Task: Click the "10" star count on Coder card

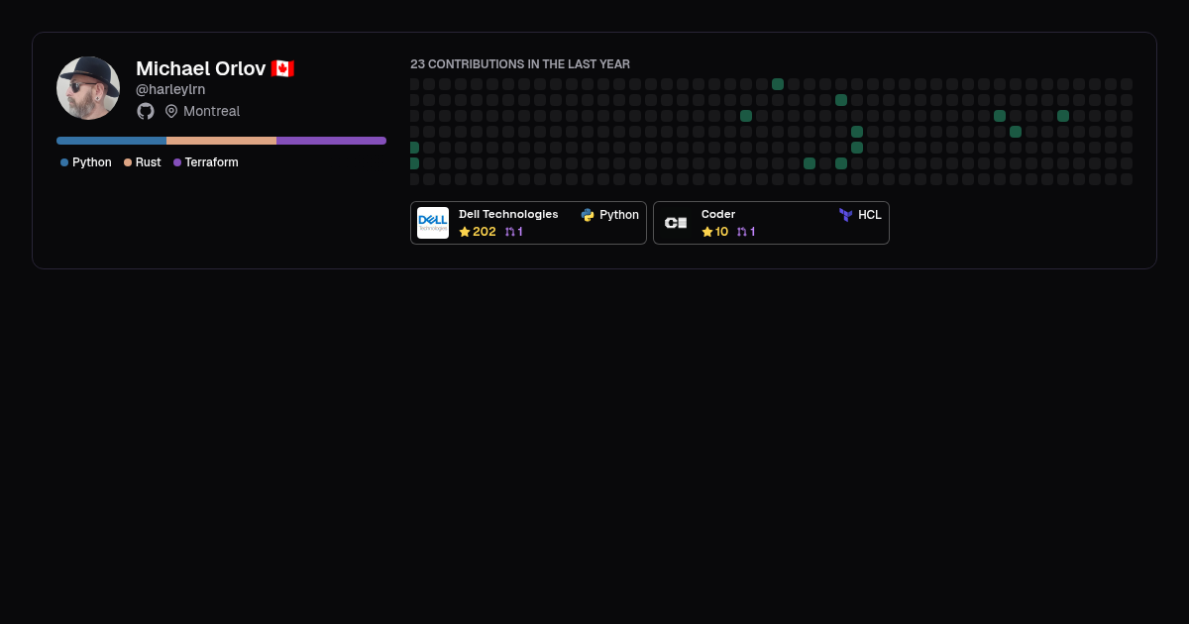Action: coord(722,232)
